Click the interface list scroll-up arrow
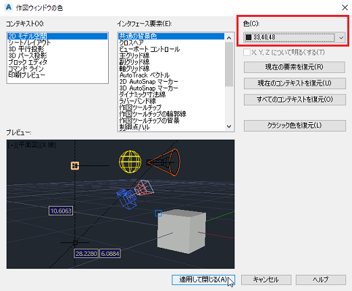The height and width of the screenshot is (291, 352). (229, 38)
